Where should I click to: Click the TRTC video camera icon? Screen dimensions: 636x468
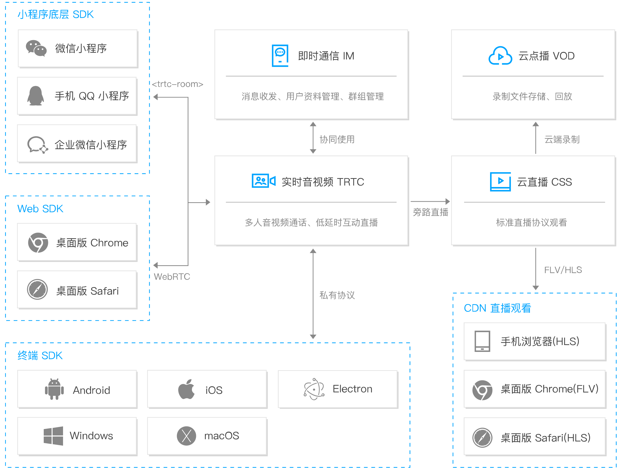point(264,181)
